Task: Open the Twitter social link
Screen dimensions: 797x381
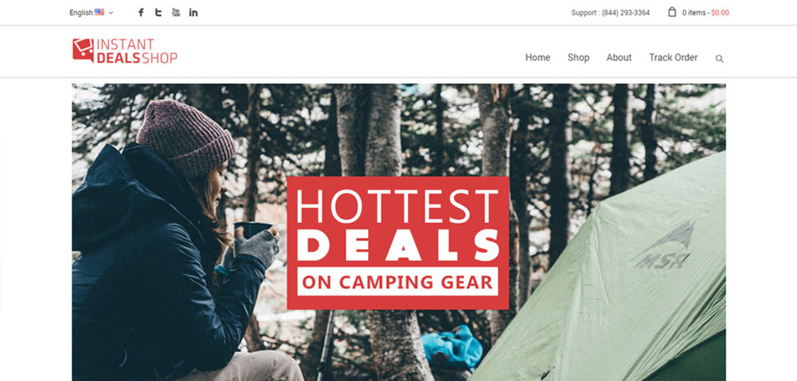Action: coord(158,12)
